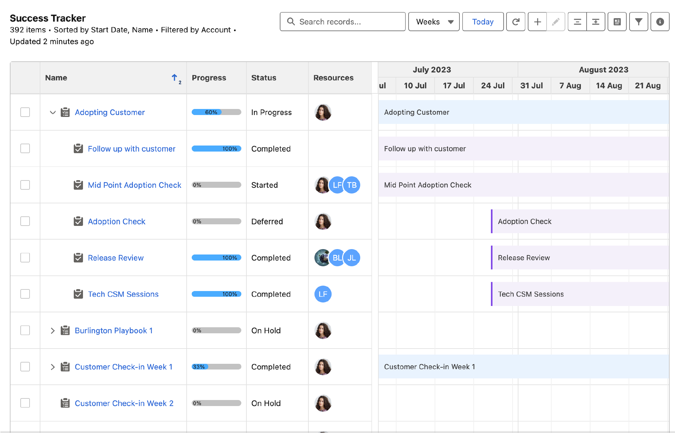
Task: Click the collapse all rows icon
Action: click(577, 22)
